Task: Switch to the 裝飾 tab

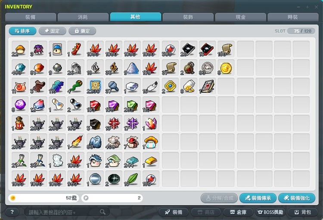Action: tap(188, 17)
